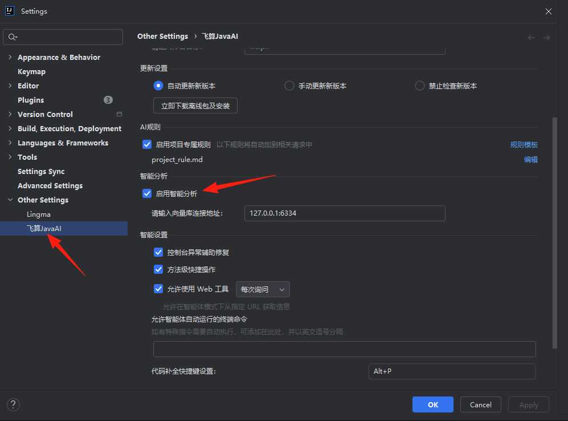Viewport: 568px width, 421px height.
Task: Expand Languages & Frameworks node
Action: tap(10, 143)
